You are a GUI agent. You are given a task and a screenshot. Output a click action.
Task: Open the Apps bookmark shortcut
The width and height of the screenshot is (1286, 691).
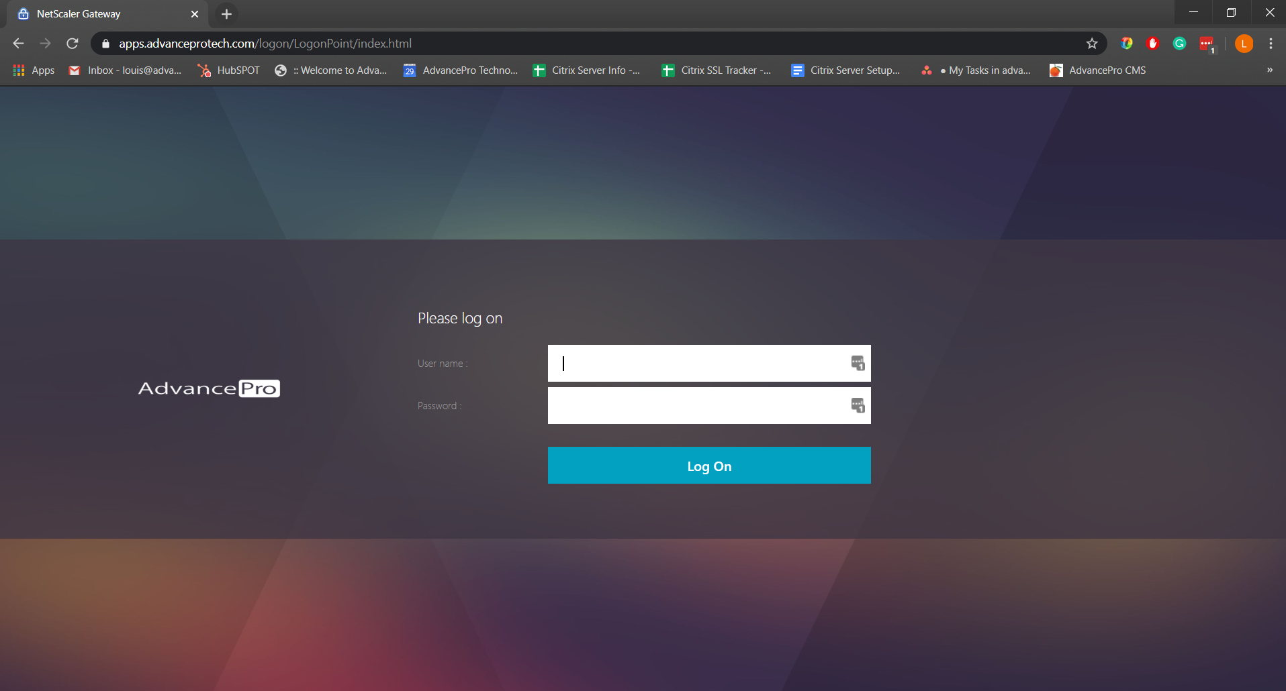coord(34,70)
